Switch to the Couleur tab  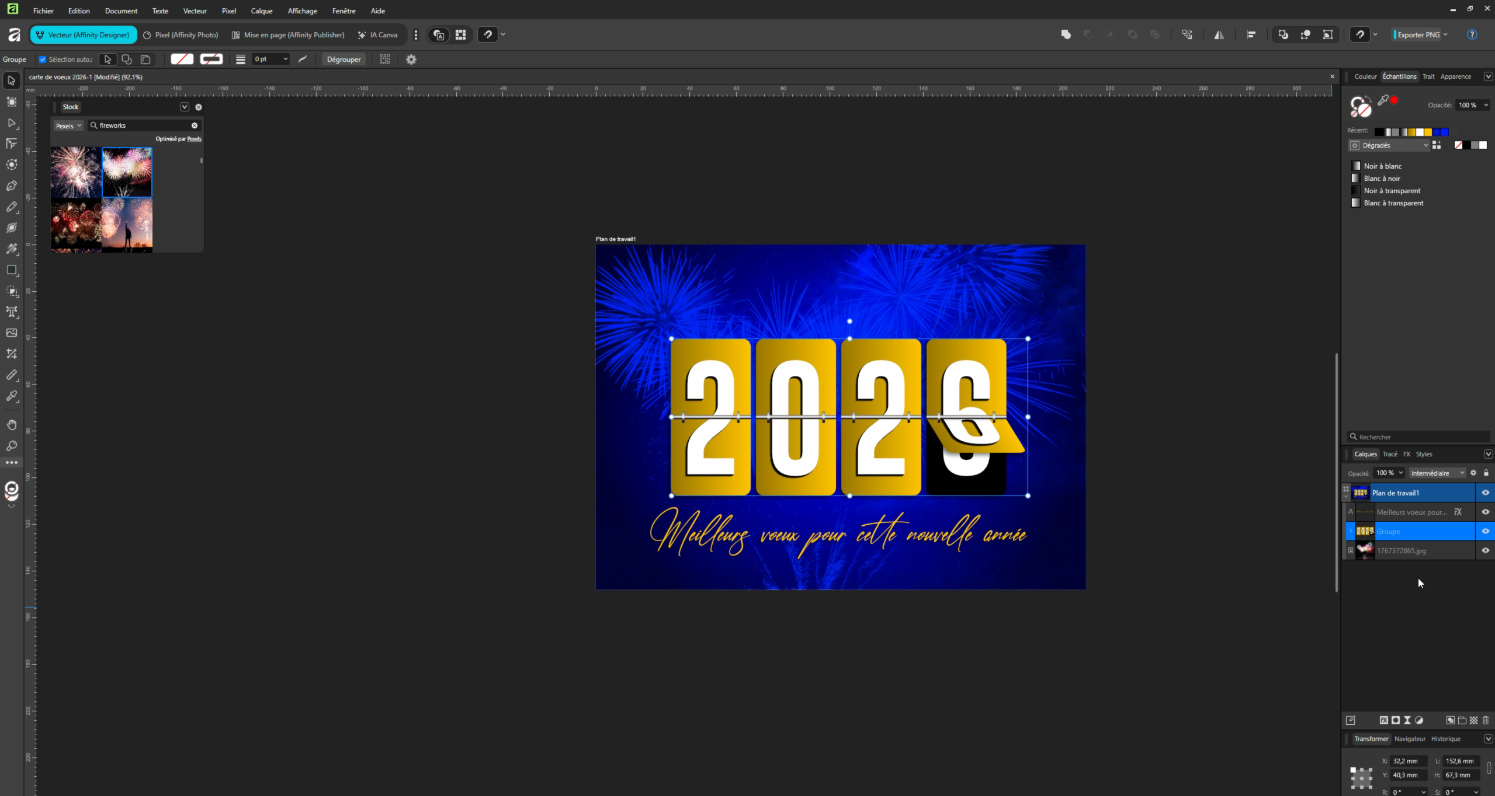pos(1365,76)
